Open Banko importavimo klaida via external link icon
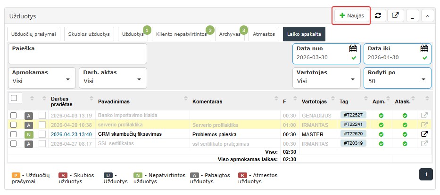Image resolution: width=440 pixels, height=195 pixels. tap(424, 115)
